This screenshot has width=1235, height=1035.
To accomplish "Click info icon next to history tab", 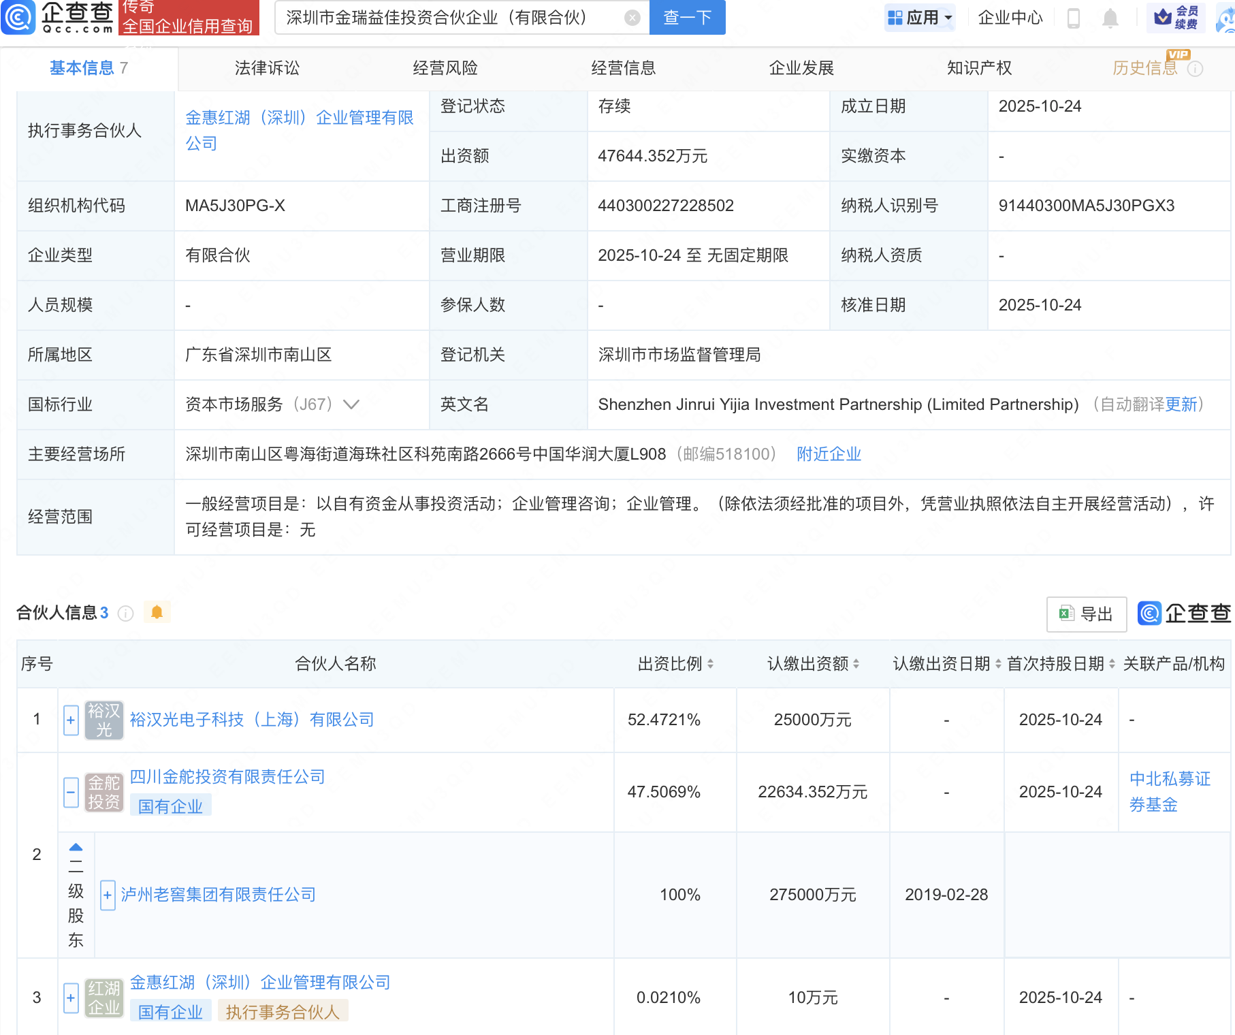I will [x=1195, y=69].
